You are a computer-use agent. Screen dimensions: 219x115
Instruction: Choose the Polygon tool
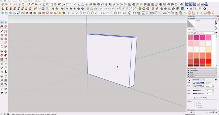point(6,39)
